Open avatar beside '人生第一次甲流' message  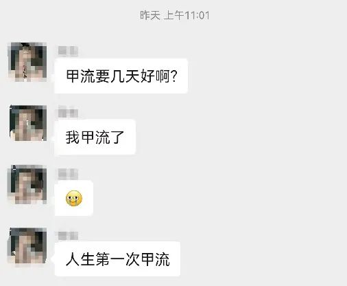[x=27, y=245]
